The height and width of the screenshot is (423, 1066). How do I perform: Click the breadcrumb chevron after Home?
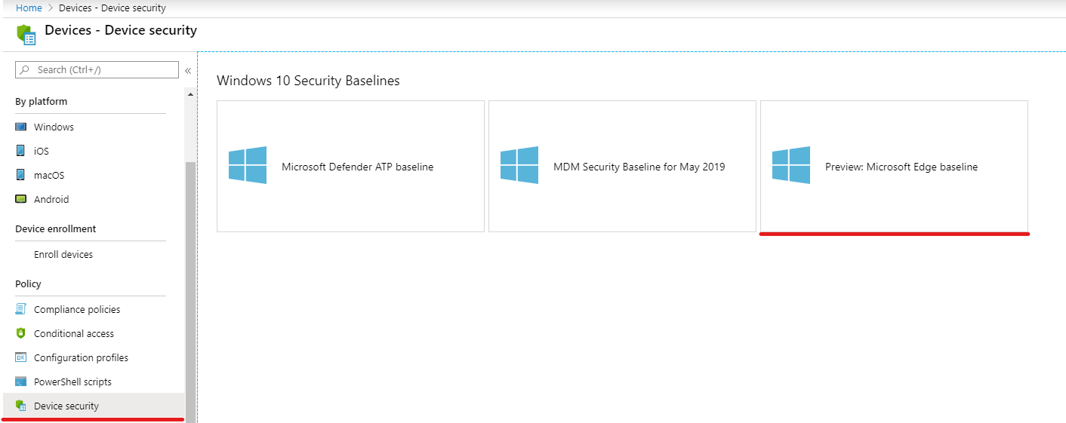point(51,8)
